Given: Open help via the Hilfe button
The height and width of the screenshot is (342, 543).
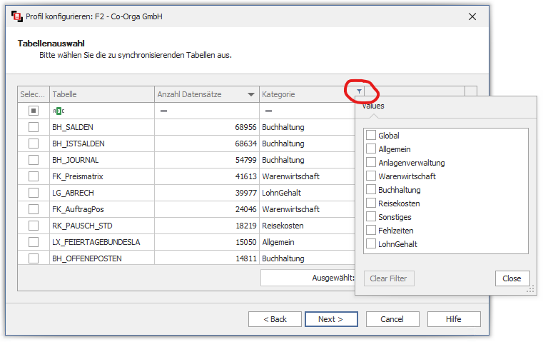Looking at the screenshot, I should coord(454,319).
